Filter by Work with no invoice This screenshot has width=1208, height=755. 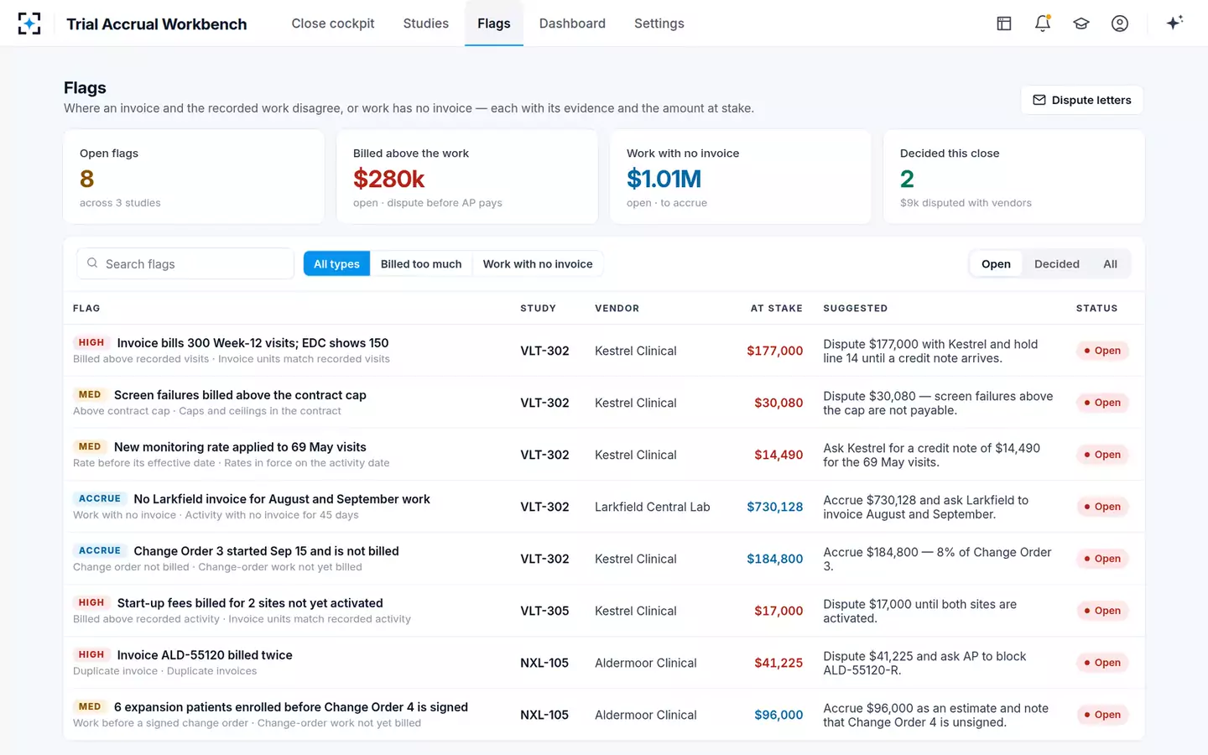coord(538,263)
